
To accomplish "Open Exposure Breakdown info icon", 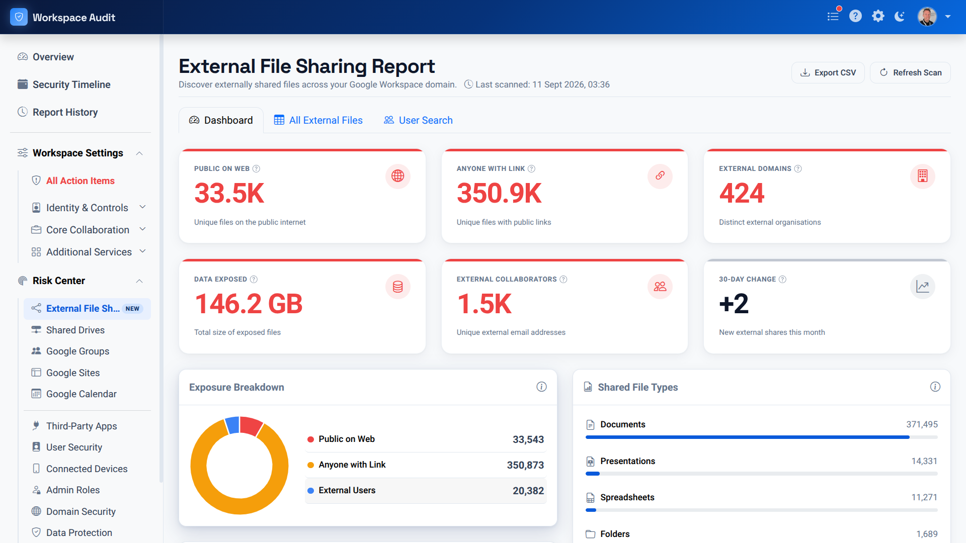I will coord(541,387).
